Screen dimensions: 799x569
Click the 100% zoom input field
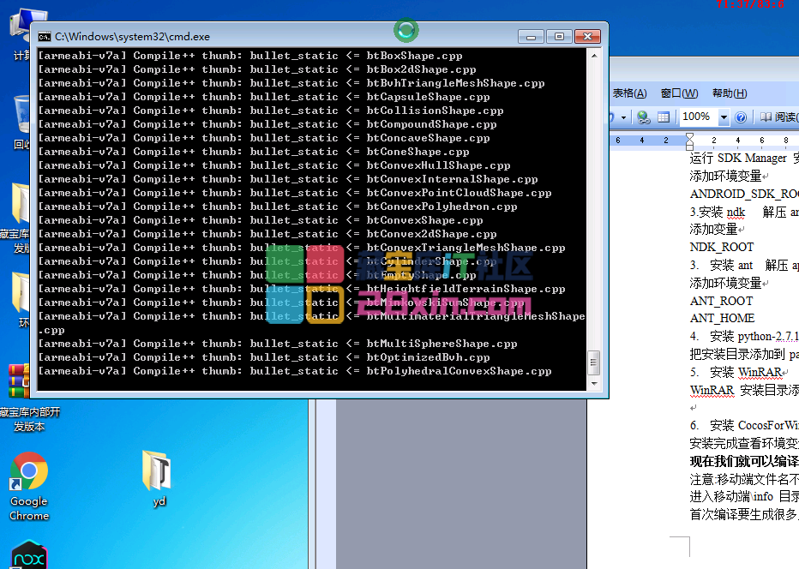[696, 117]
